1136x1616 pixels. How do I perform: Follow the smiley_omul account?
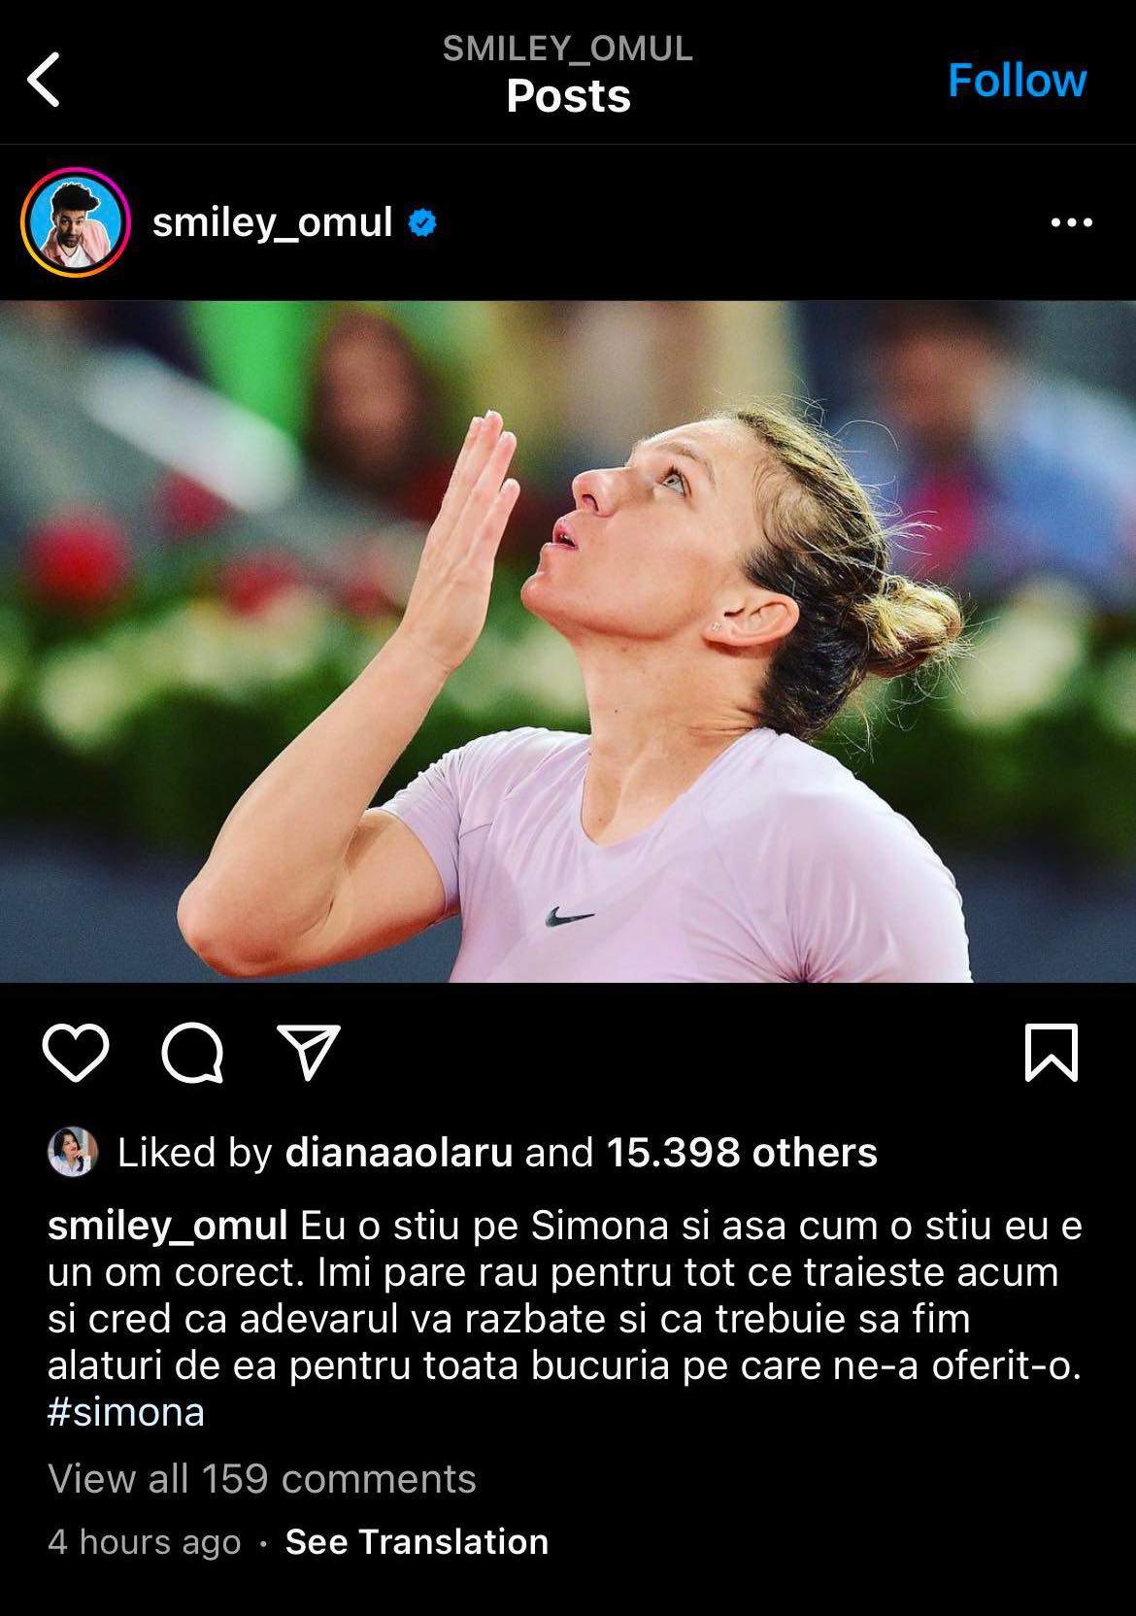coord(1017,80)
